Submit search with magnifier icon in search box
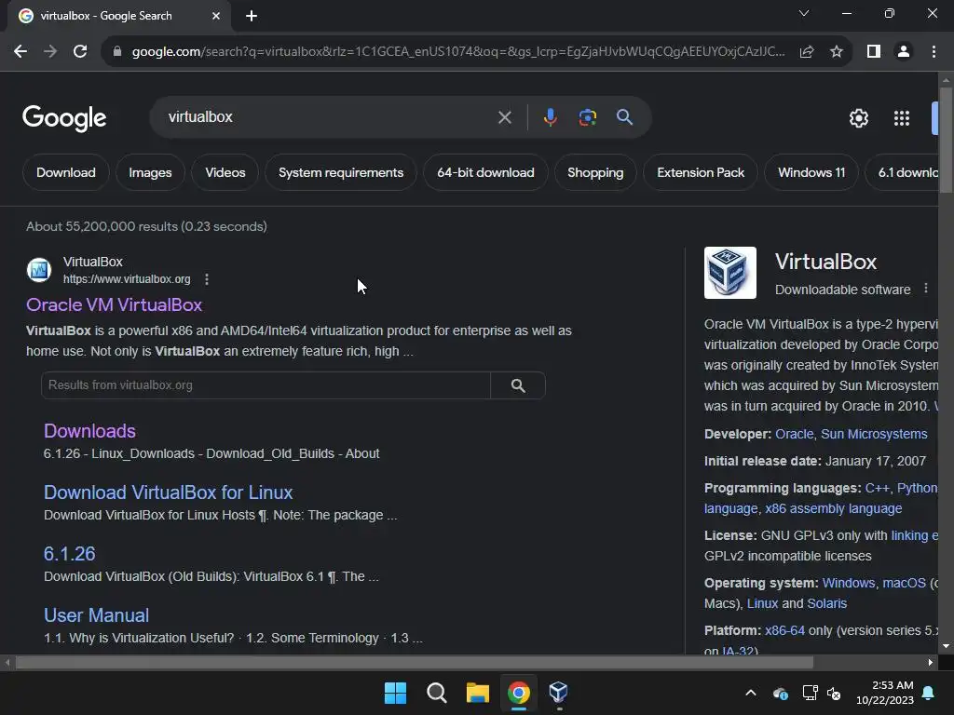954x715 pixels. [x=624, y=116]
